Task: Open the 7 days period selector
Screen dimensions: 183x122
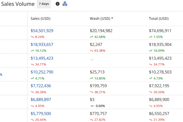Action: point(44,4)
